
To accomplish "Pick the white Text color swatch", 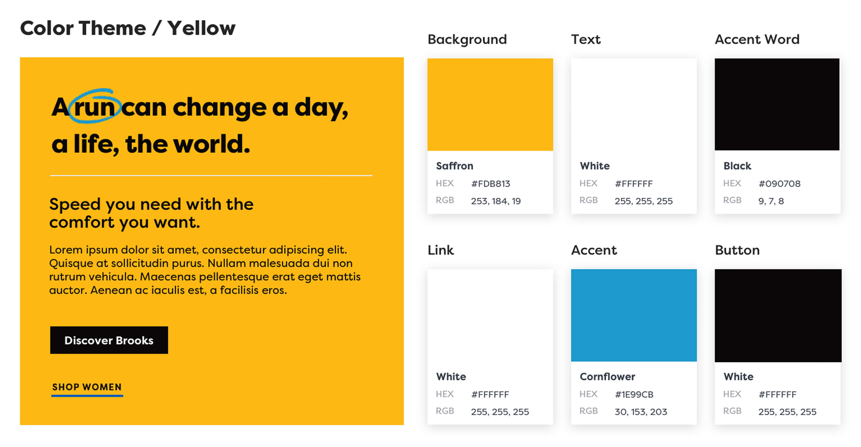I will pyautogui.click(x=633, y=105).
